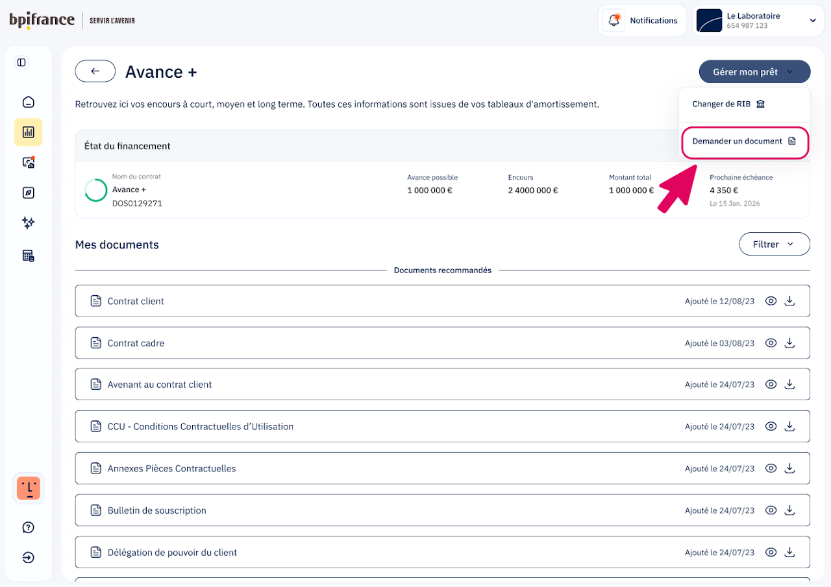831x587 pixels.
Task: Preview Contrat cadre with eye icon
Action: pyautogui.click(x=771, y=343)
